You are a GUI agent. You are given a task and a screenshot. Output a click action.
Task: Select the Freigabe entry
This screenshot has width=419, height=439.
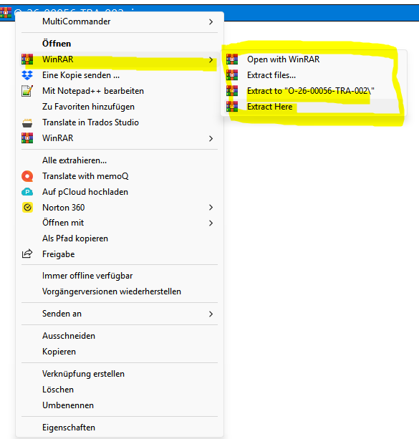[120, 254]
